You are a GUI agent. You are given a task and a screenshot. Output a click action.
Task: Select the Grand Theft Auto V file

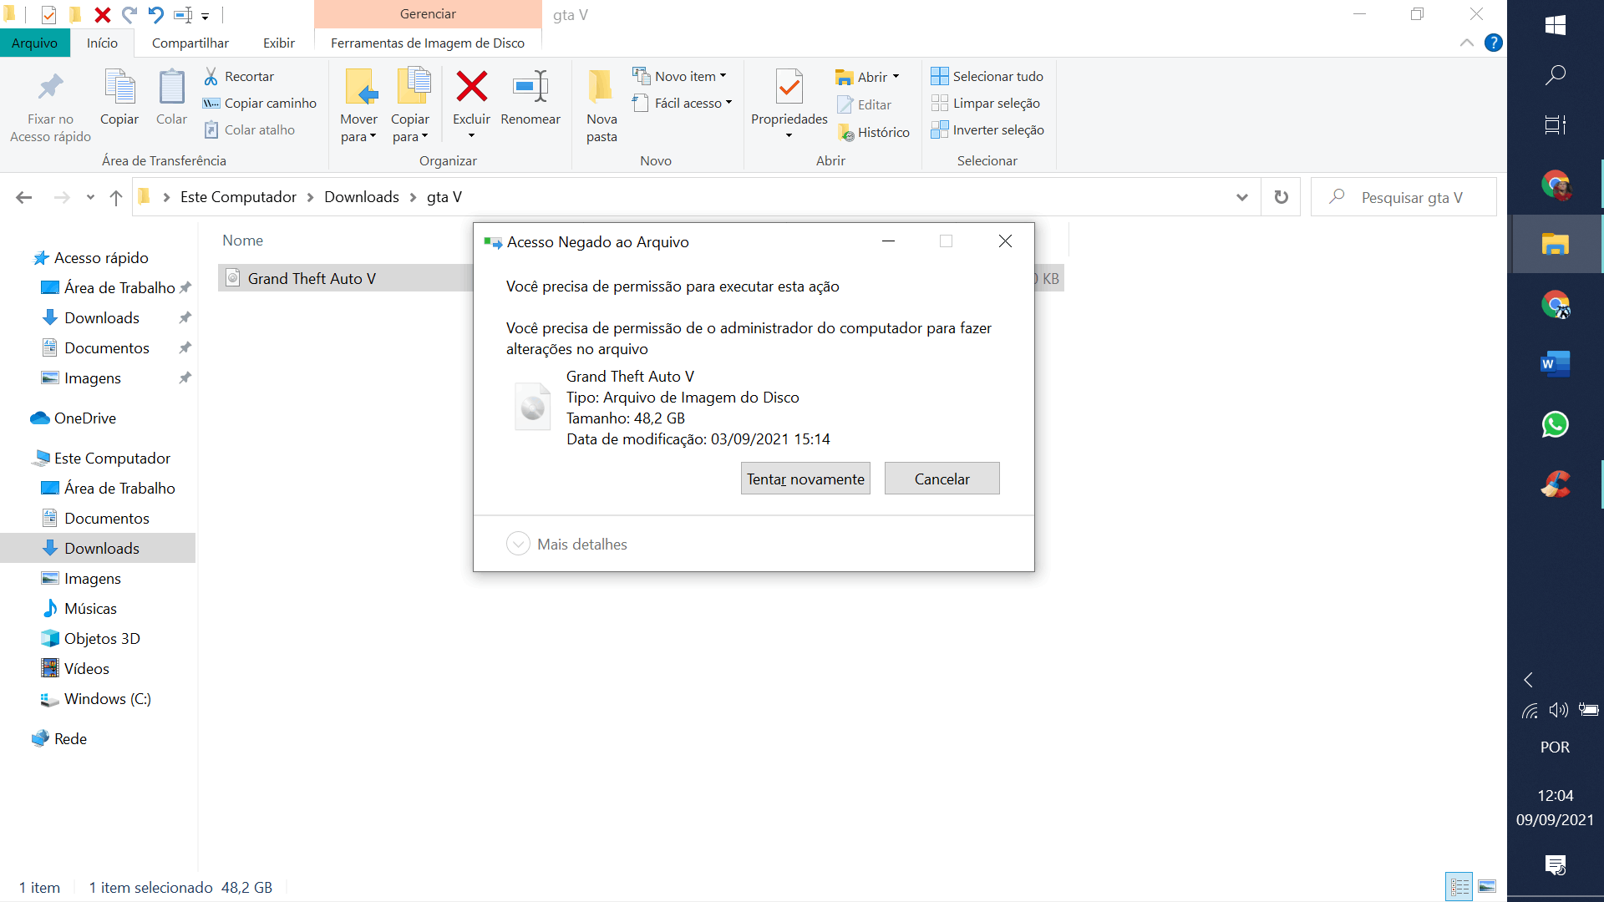[x=312, y=278]
